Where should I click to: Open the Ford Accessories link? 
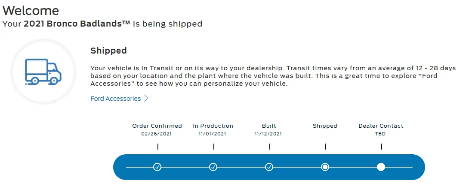pyautogui.click(x=116, y=99)
